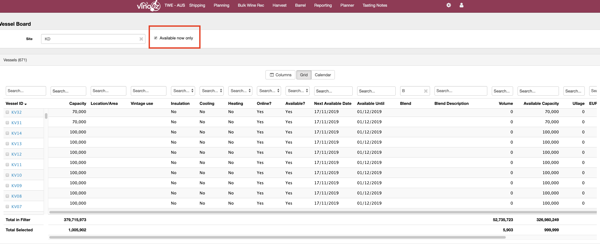Open the user profile icon
Image resolution: width=600 pixels, height=244 pixels.
(461, 5)
